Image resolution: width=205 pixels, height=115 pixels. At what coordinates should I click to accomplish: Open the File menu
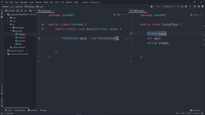click(x=6, y=2)
